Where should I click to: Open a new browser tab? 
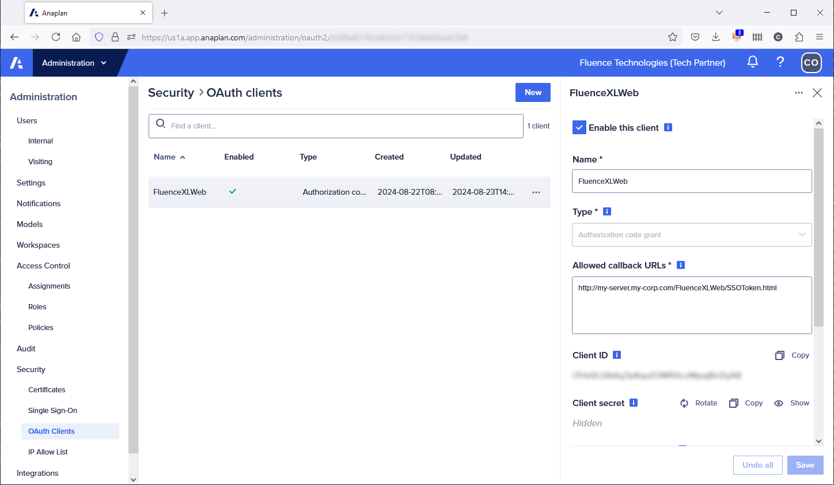tap(164, 13)
